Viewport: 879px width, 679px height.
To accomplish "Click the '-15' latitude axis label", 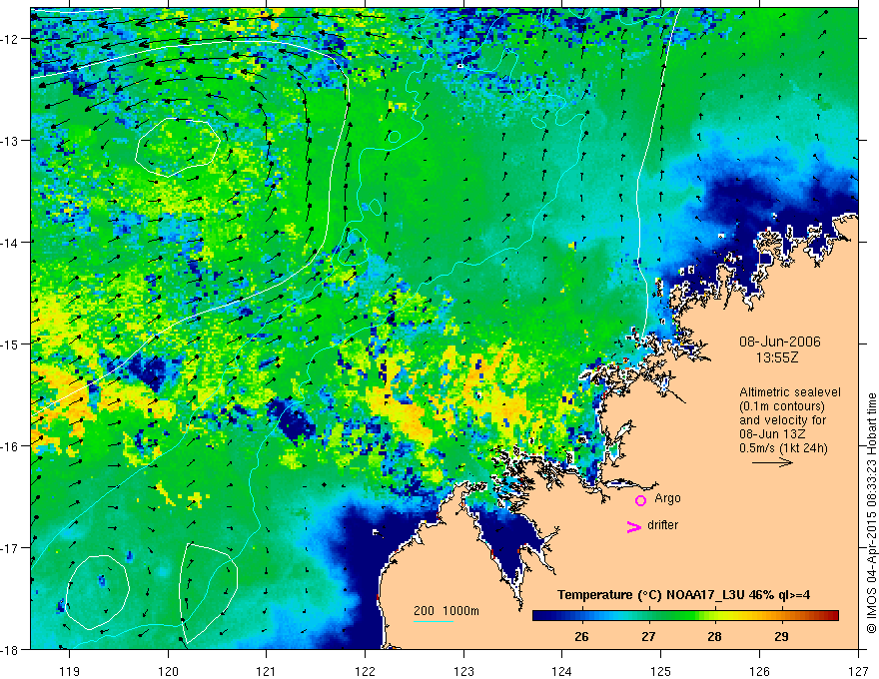I will [x=11, y=343].
